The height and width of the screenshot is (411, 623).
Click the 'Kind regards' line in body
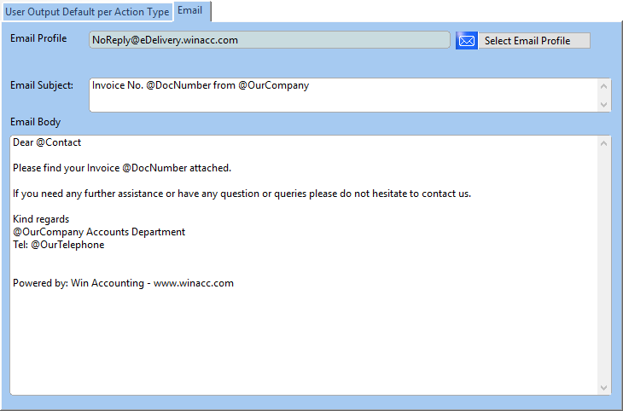(41, 219)
